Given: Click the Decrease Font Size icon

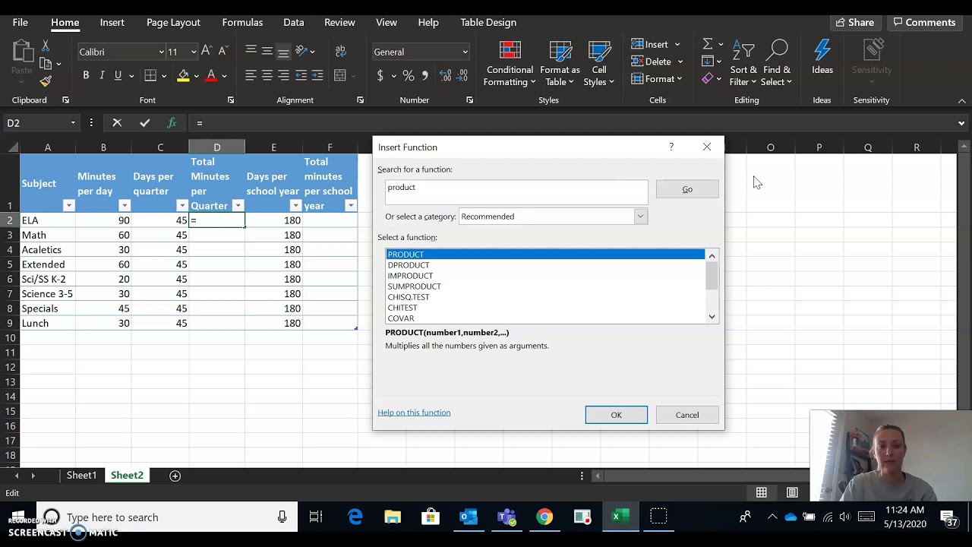Looking at the screenshot, I should [x=222, y=52].
